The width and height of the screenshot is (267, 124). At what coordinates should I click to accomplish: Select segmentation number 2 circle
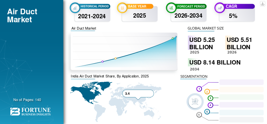coord(207,92)
